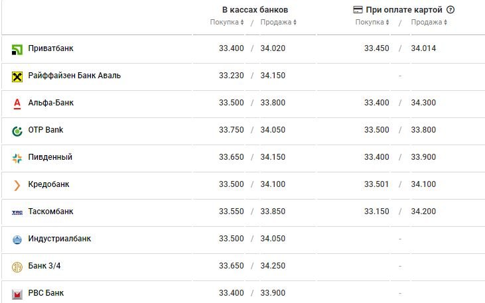Click the Кредобанк orange chevron logo
Screen dimensions: 485x303
[x=17, y=186]
